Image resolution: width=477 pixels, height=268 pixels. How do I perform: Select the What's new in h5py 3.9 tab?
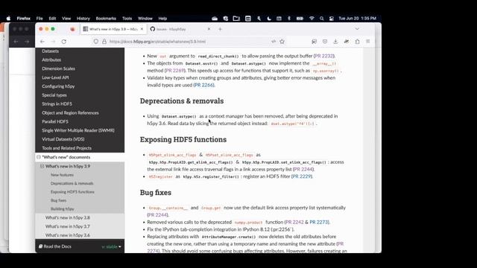[x=113, y=29]
